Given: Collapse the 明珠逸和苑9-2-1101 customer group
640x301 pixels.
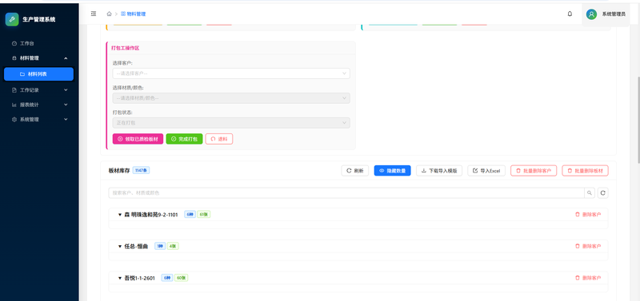Looking at the screenshot, I should tap(120, 215).
